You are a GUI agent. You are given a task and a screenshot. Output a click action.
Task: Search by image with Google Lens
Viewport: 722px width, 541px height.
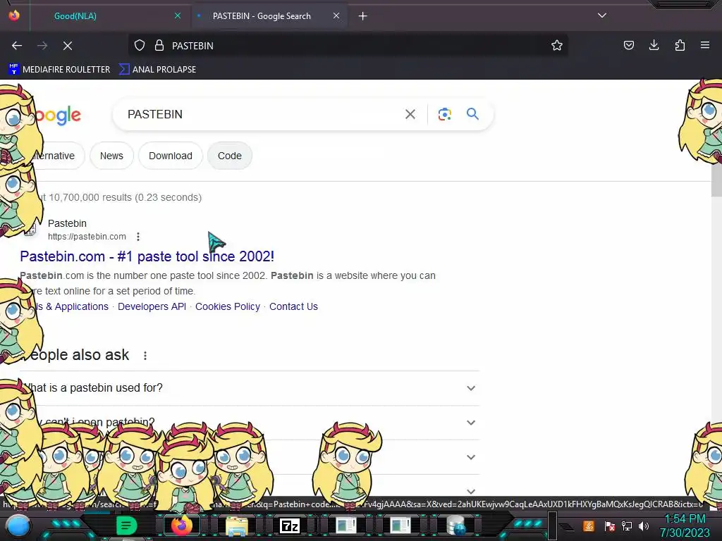point(445,114)
